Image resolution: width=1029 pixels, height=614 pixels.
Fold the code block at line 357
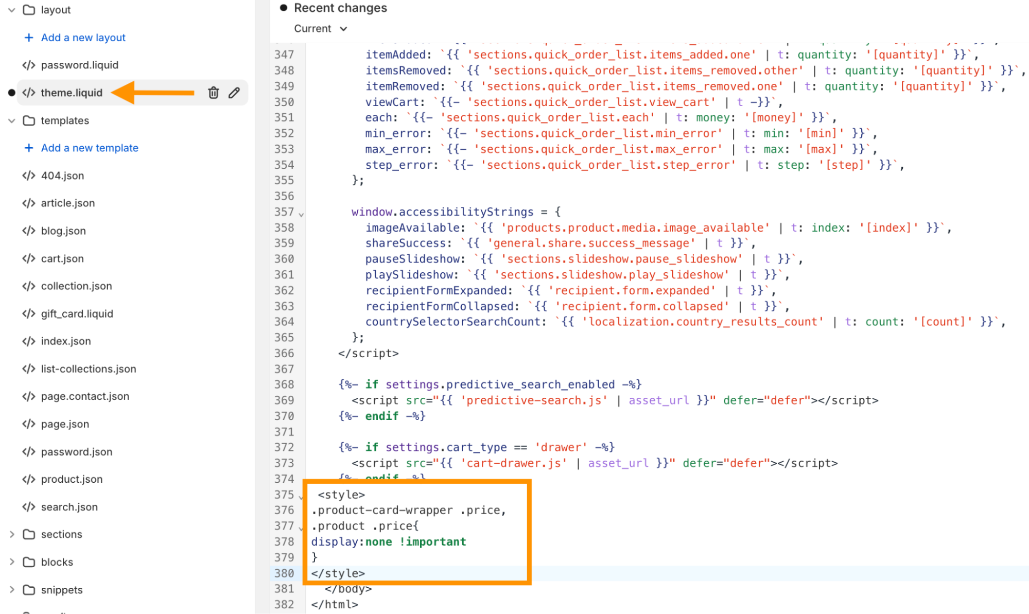[x=302, y=213]
